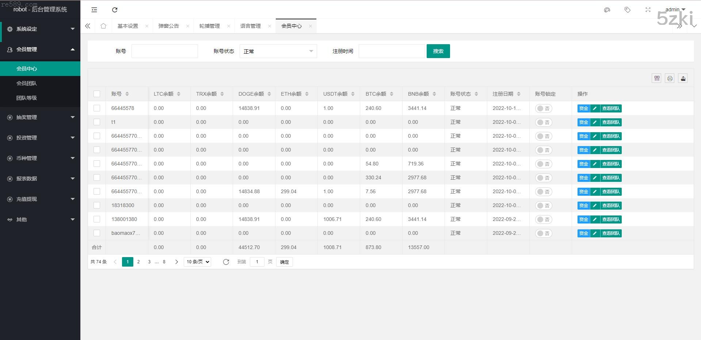Switch to the 基本设置 tab

pos(128,26)
